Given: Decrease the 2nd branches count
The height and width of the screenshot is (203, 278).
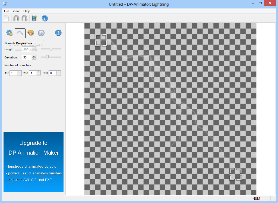Looking at the screenshot, I should 39,74.
